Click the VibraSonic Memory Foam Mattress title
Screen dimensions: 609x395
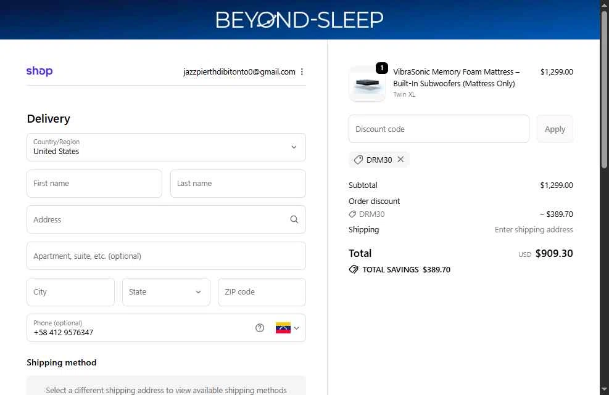tap(456, 78)
